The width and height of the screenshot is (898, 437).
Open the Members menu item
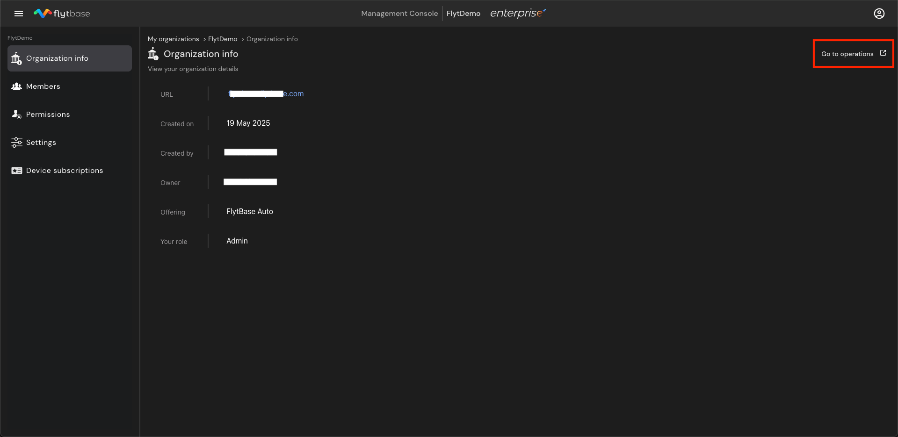coord(70,86)
